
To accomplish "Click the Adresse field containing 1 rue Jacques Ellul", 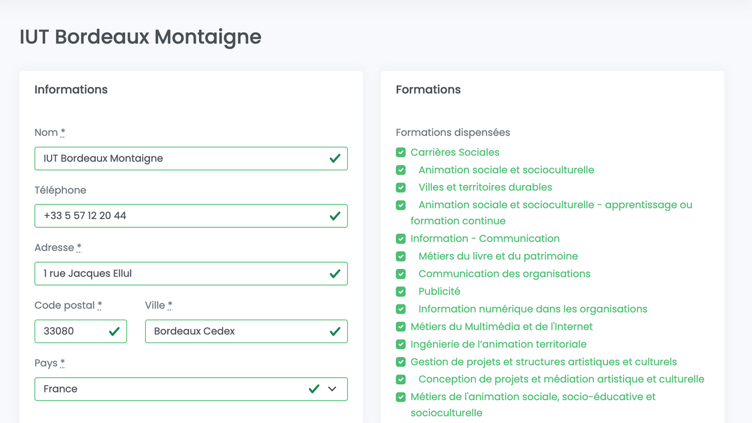I will tap(176, 274).
